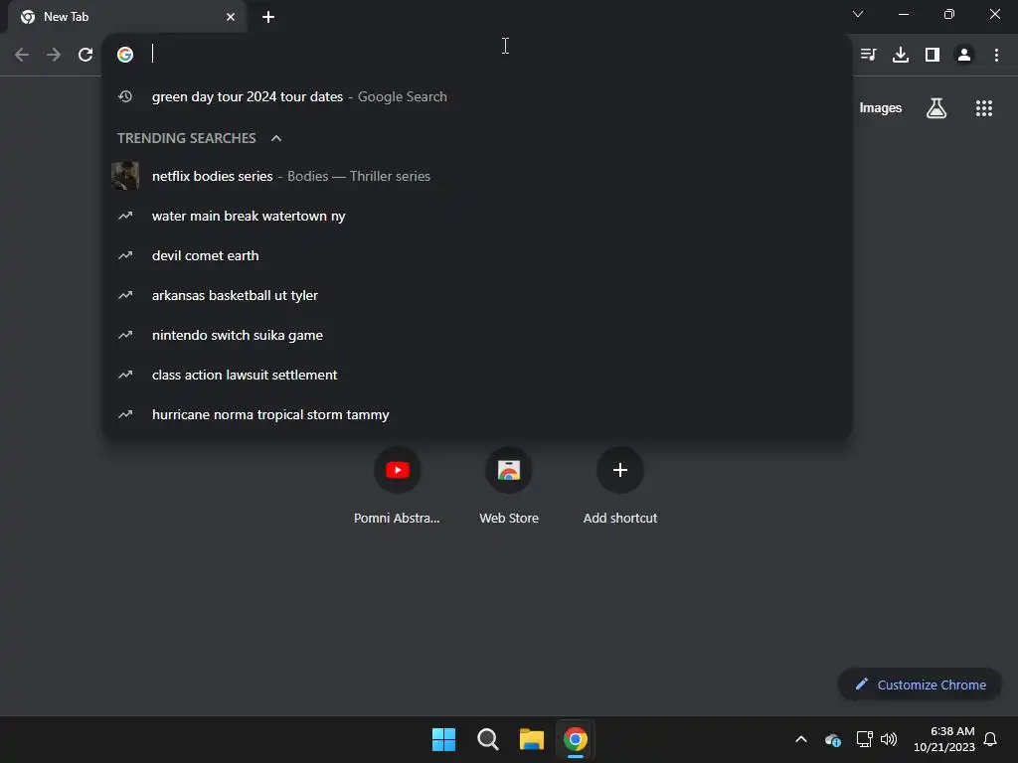Click the Trending Searches header text
This screenshot has width=1018, height=763.
coord(186,138)
